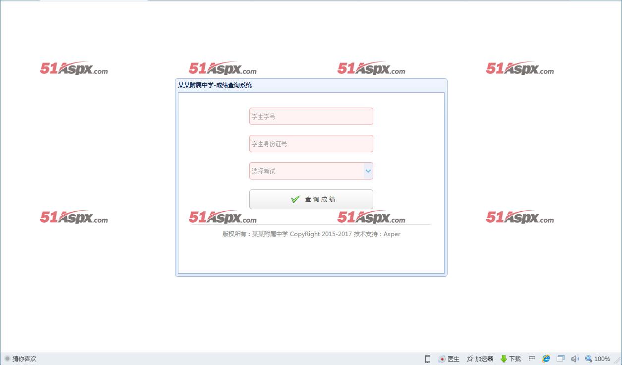Click the overlapping windows icon in status bar
The image size is (622, 365).
pyautogui.click(x=561, y=359)
